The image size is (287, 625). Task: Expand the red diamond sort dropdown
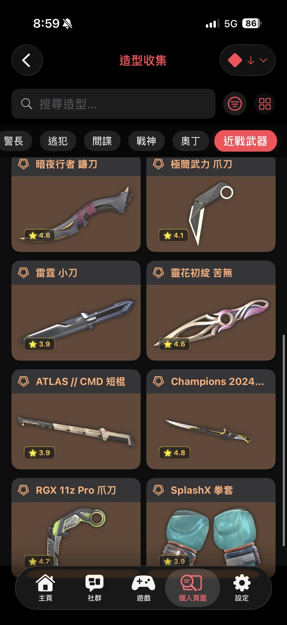[248, 60]
